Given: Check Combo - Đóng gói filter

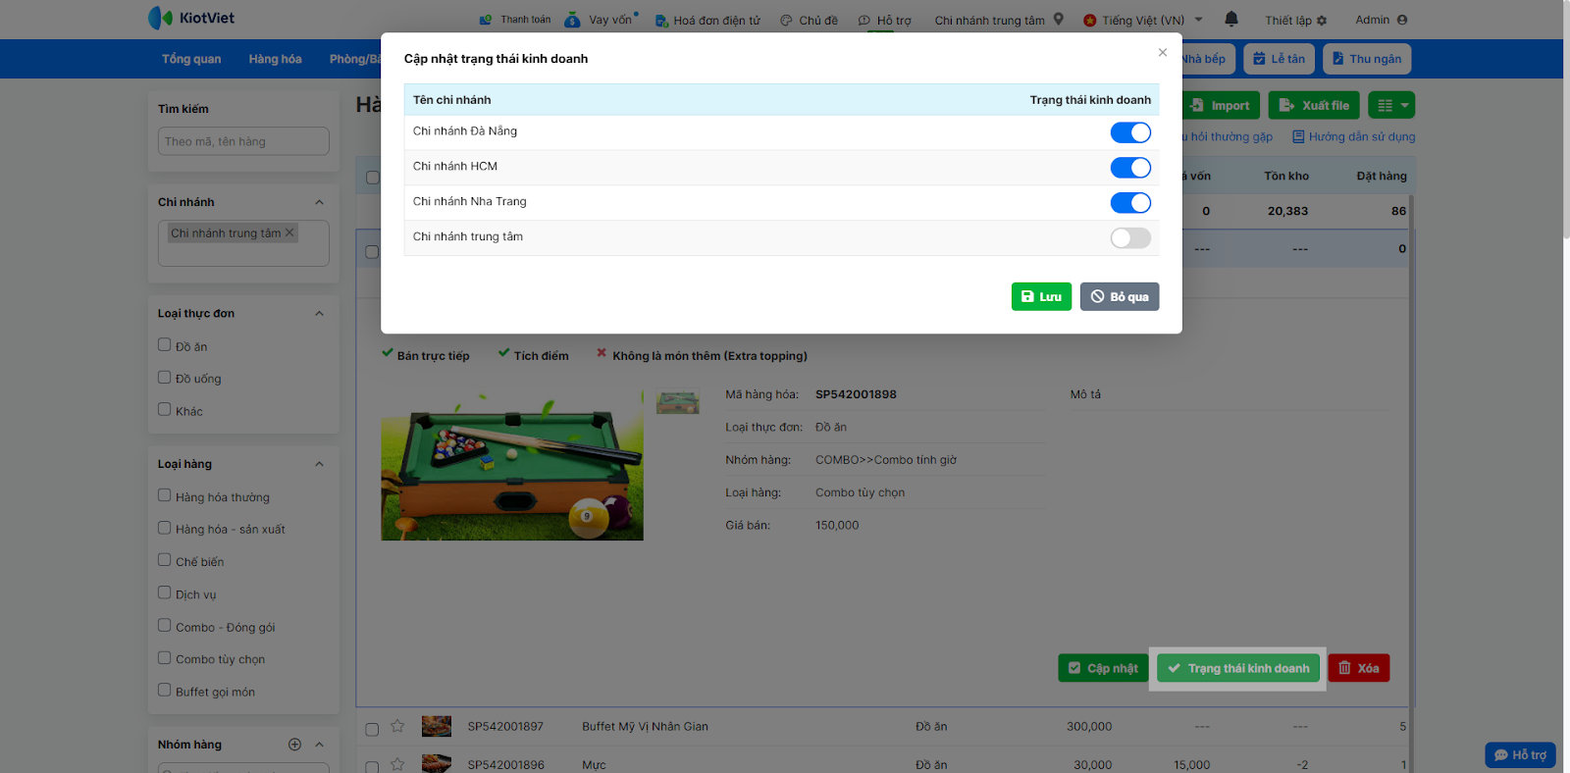Looking at the screenshot, I should (x=165, y=625).
